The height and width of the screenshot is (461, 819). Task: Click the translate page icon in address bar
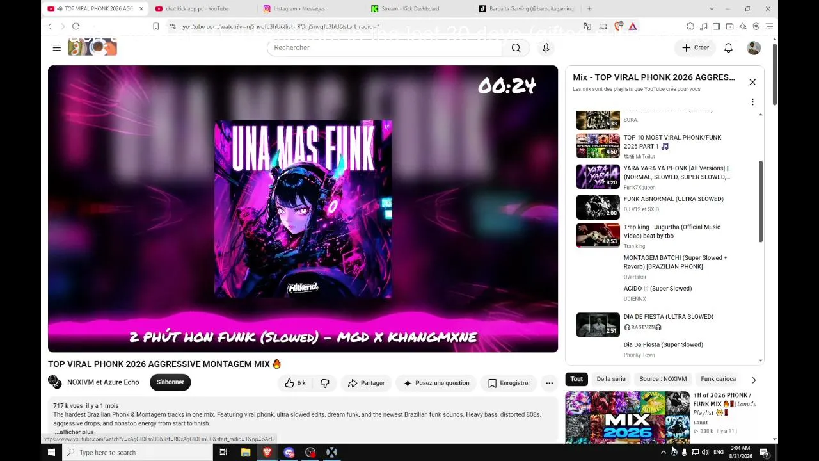(x=587, y=26)
